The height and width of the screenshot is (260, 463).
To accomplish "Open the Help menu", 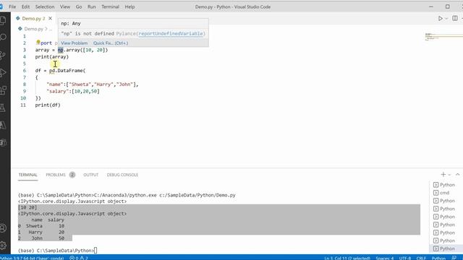I will coord(129,6).
